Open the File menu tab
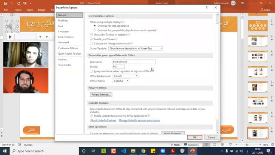The width and height of the screenshot is (275, 155). (6, 10)
